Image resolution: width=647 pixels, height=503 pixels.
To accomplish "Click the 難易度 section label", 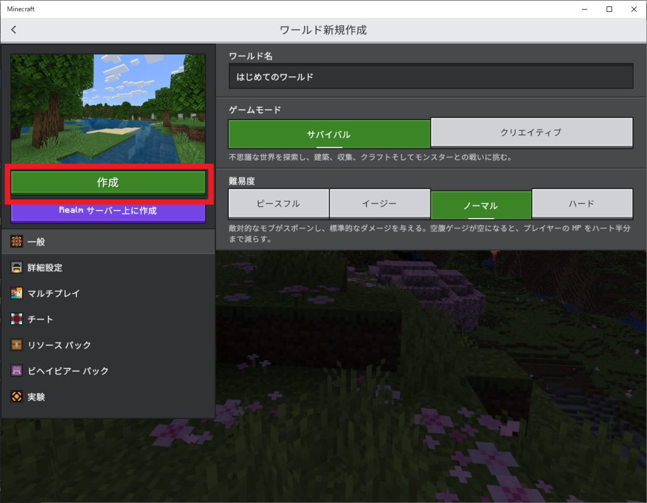I will click(x=242, y=181).
